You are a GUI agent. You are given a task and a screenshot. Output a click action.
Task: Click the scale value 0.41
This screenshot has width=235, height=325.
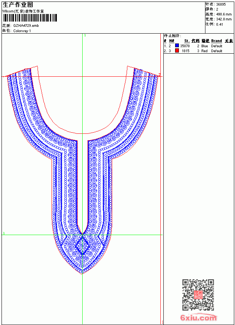219,24
